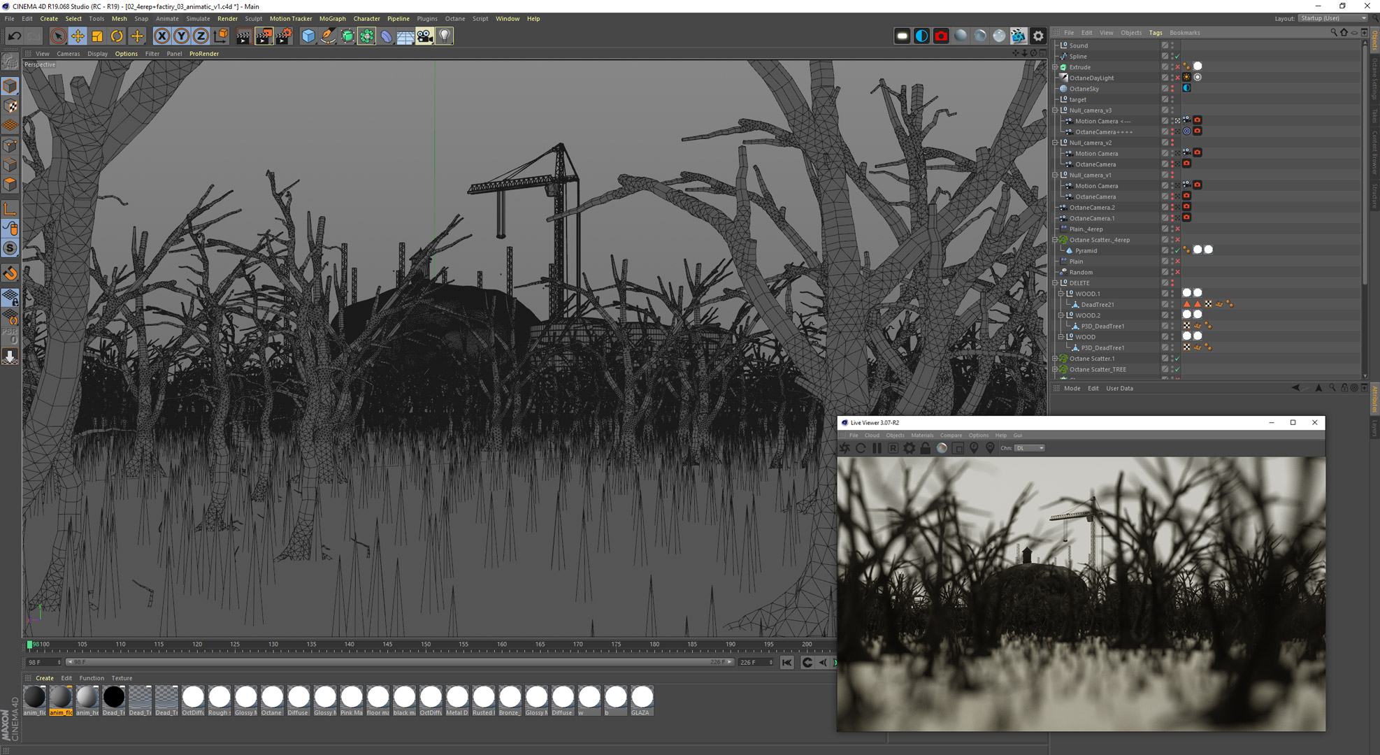Toggle Z axis lock
Viewport: 1380px width, 755px height.
point(201,36)
